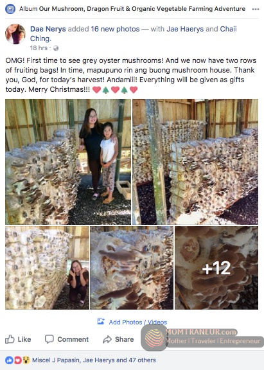Click the album icon beside the title
The width and height of the screenshot is (264, 370).
coord(10,9)
